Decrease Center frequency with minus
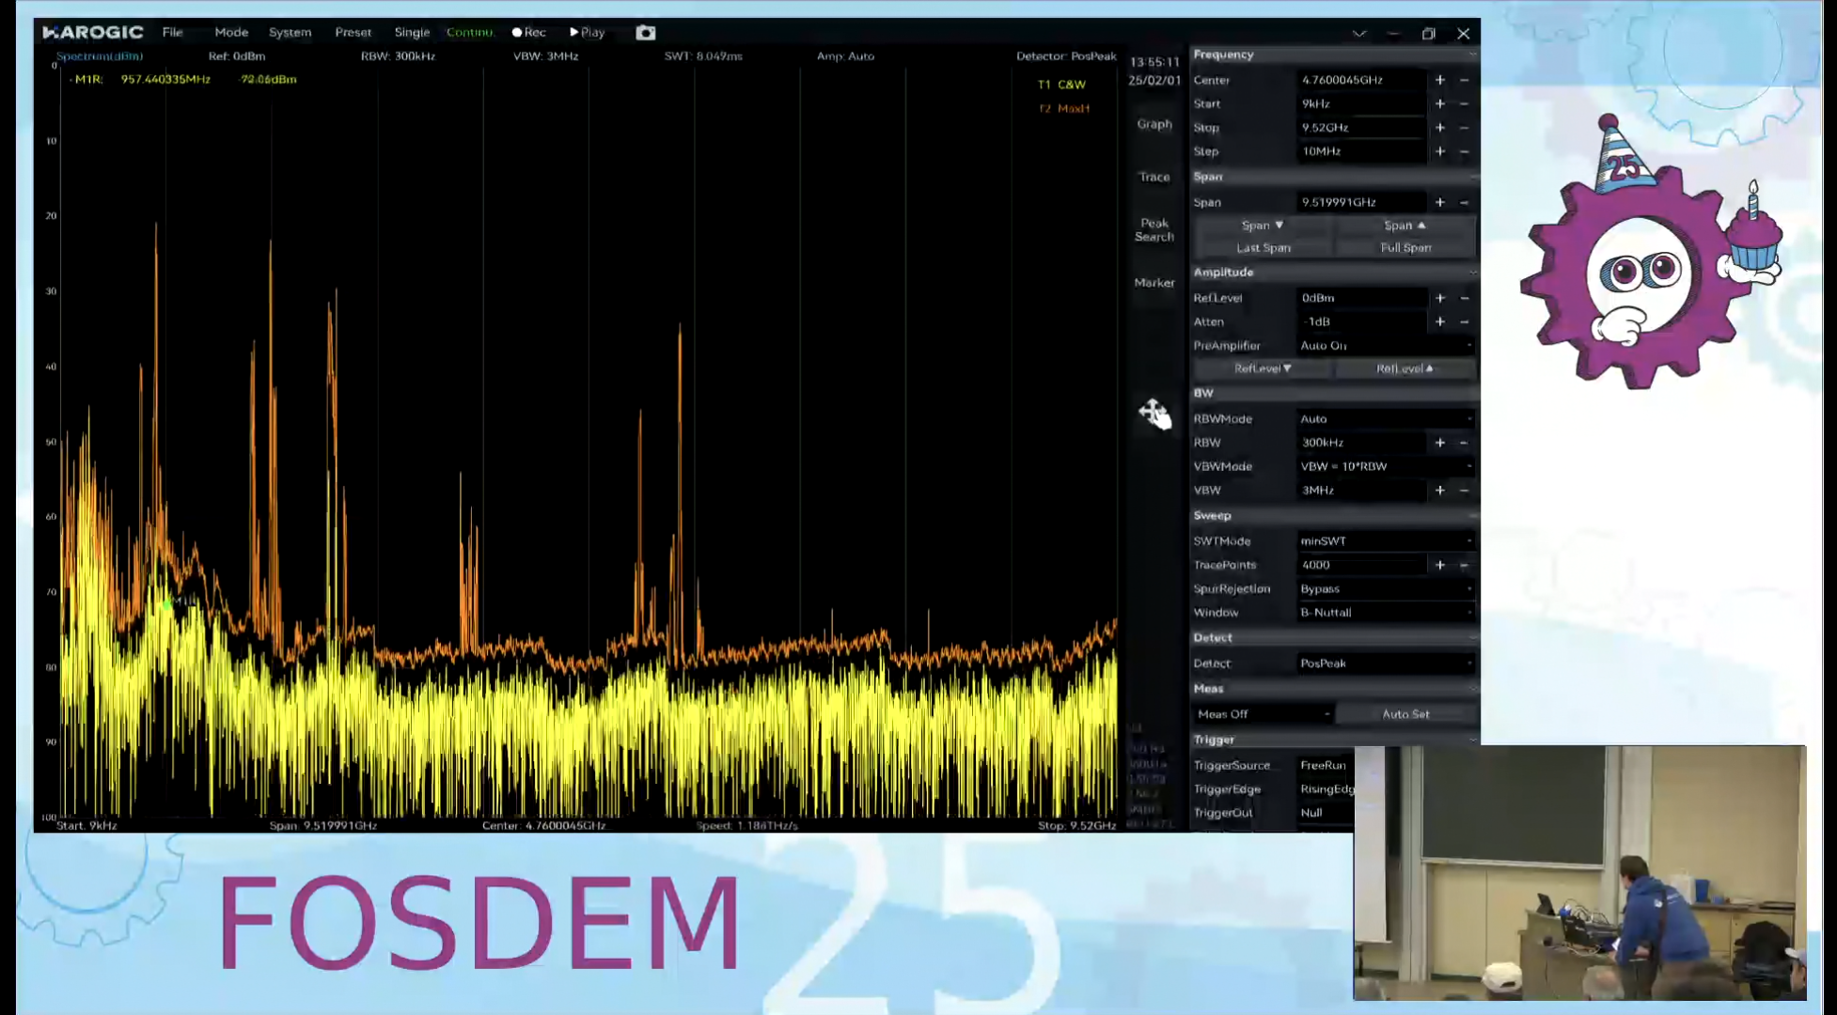Screen dimensions: 1837x1015 (1464, 80)
